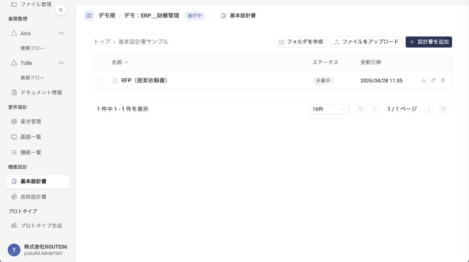Click the 基本設計書 icon in header
Viewport: 469px width, 262px height.
pyautogui.click(x=223, y=16)
